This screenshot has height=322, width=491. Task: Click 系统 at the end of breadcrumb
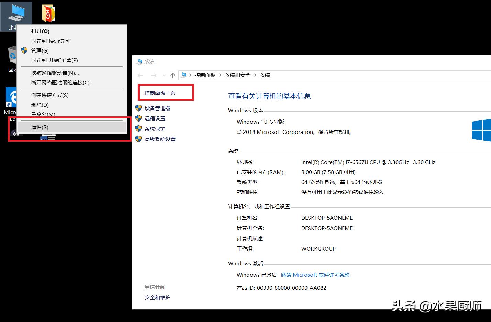tap(265, 75)
